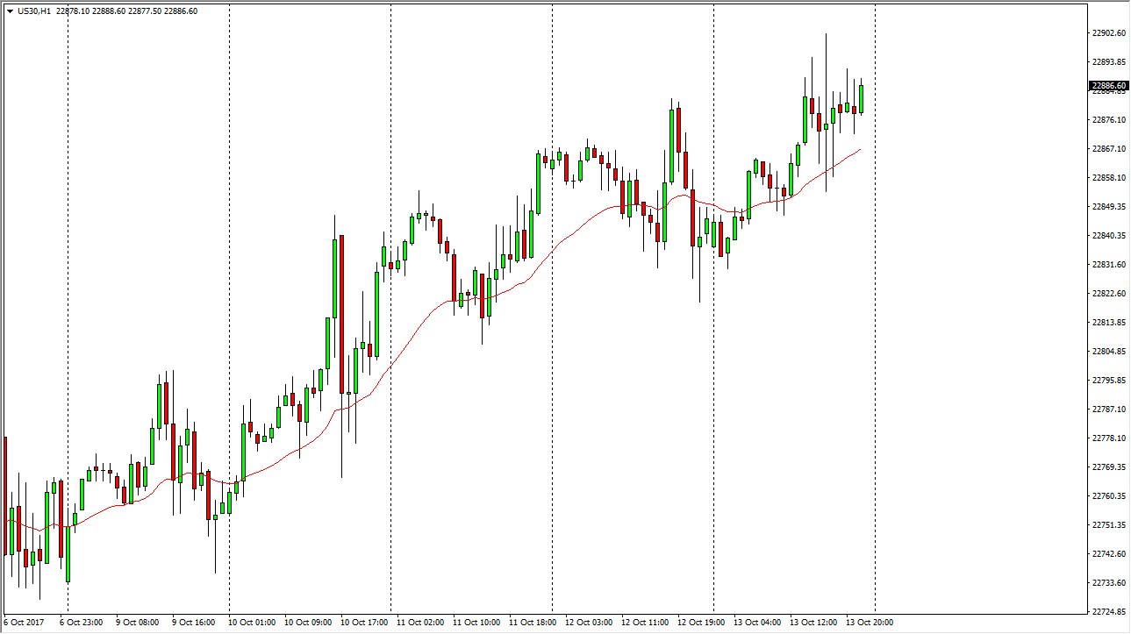Click the 22840.35 price axis label
The width and height of the screenshot is (1131, 634).
(x=1108, y=236)
